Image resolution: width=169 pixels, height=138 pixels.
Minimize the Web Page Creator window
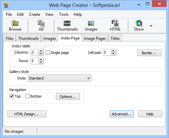point(139,4)
